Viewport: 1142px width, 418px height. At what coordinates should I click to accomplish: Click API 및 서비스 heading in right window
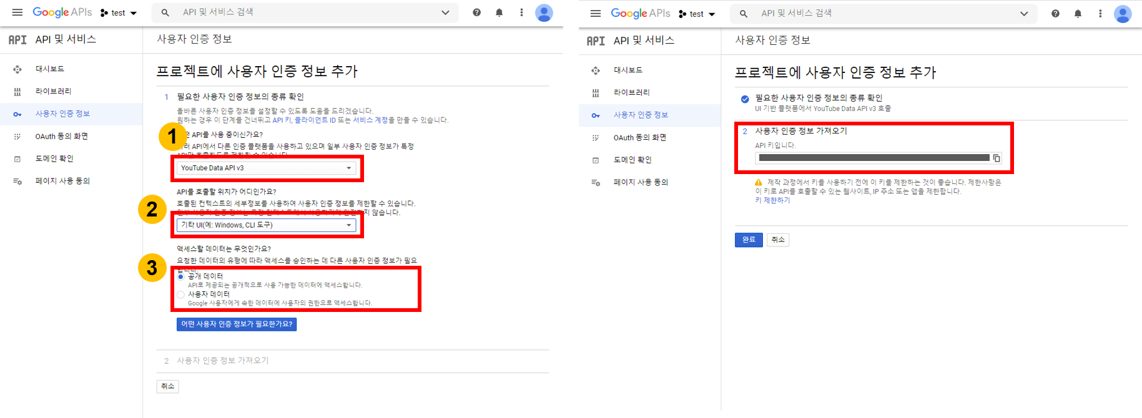click(x=644, y=41)
